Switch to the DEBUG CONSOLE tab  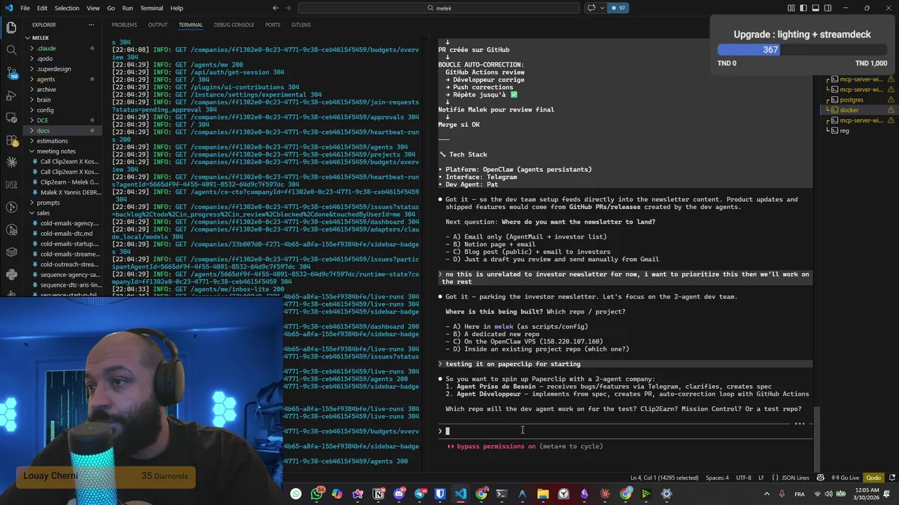coord(234,25)
